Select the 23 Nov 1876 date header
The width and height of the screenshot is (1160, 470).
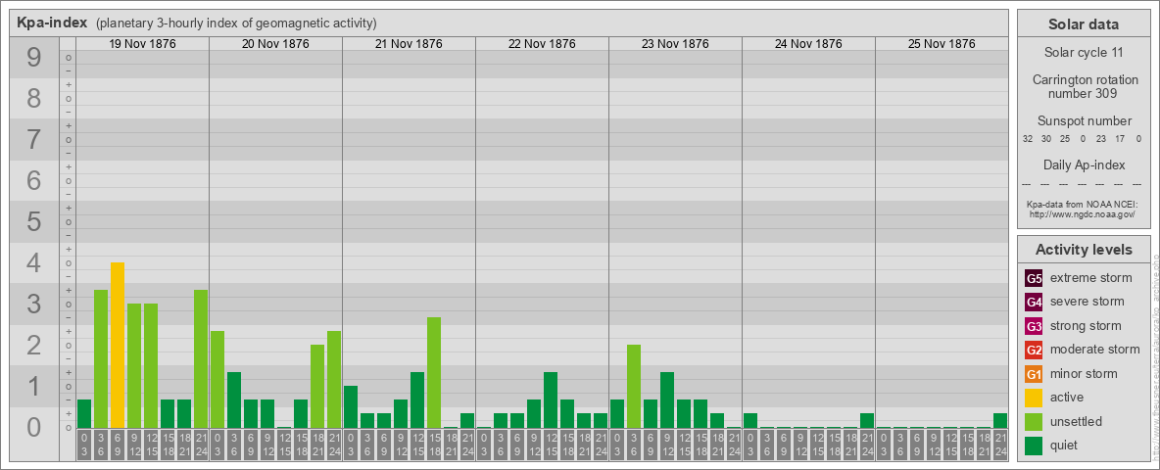[675, 44]
